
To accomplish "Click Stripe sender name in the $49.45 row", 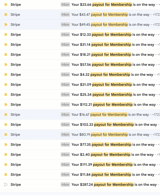I will tap(15, 24).
